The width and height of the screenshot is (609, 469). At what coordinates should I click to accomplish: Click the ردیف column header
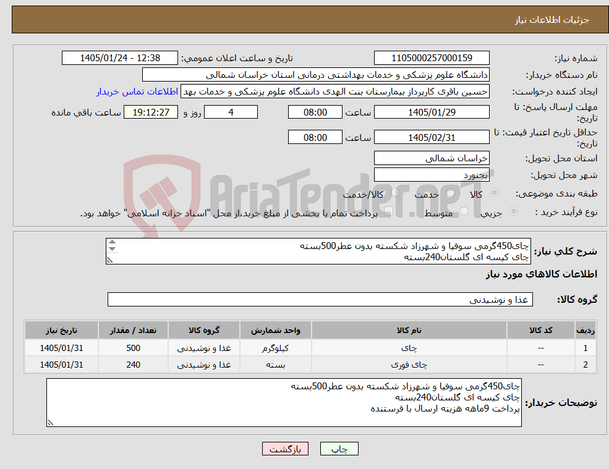tap(586, 331)
